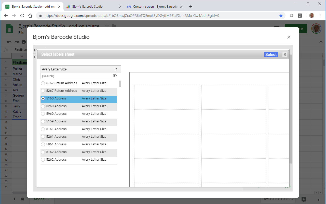Collapse the Sheets header with the chevron
This screenshot has height=204, width=326.
point(321,42)
